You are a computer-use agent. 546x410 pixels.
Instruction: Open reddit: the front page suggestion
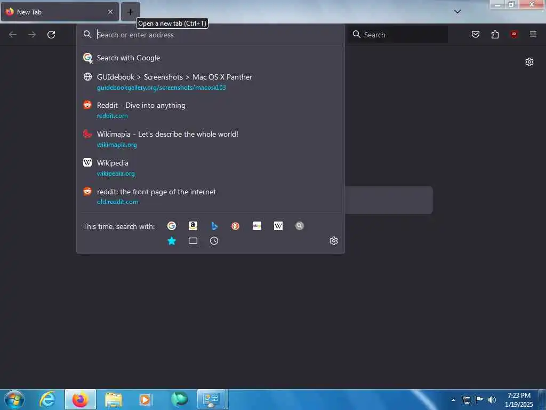click(210, 196)
